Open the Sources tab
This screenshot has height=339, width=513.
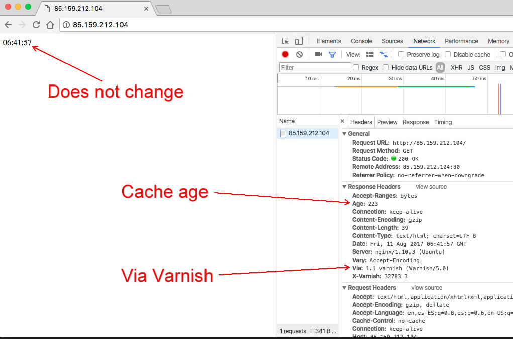click(x=392, y=41)
